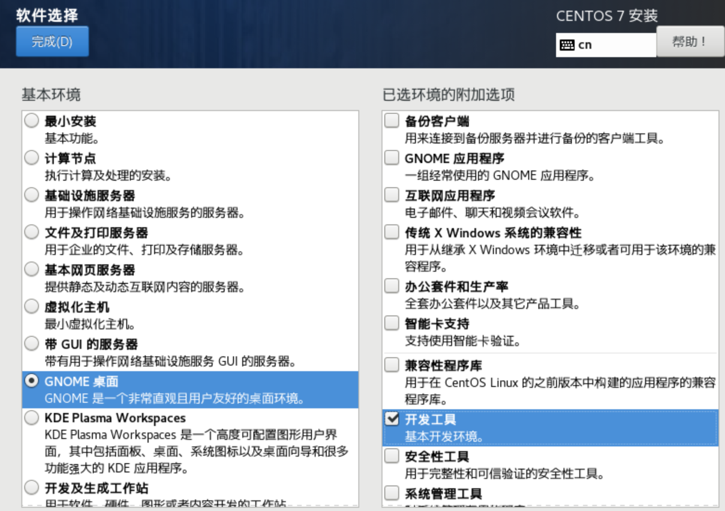Open the 帮助! help button
Image resolution: width=725 pixels, height=511 pixels.
(x=690, y=42)
